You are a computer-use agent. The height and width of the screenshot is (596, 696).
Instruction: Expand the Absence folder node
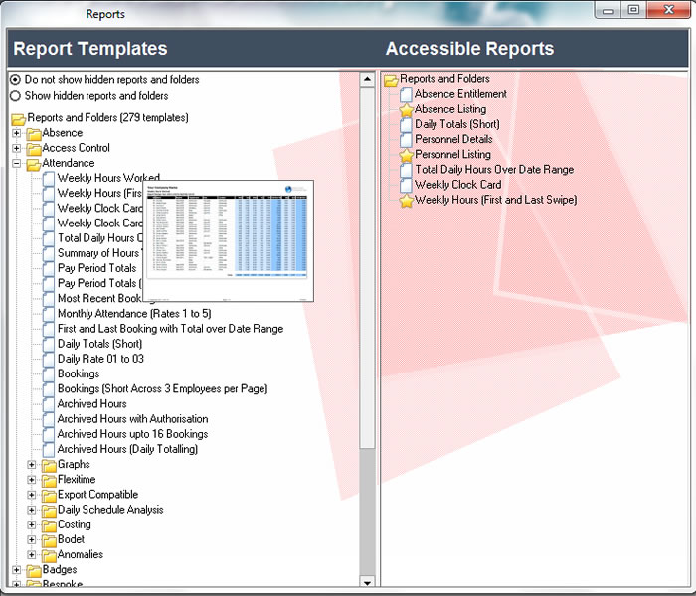tap(17, 133)
